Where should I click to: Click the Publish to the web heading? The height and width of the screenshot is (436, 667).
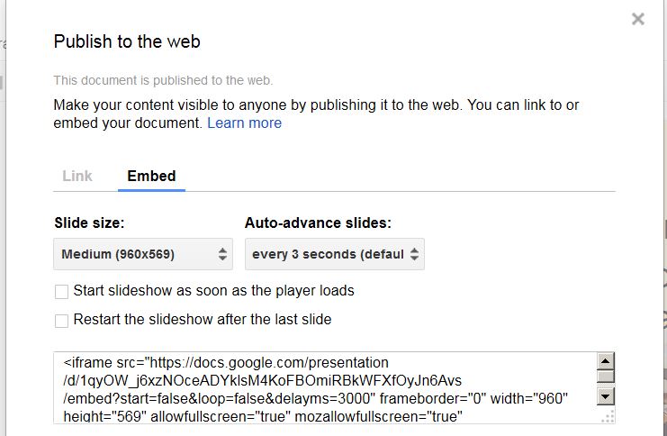click(x=127, y=41)
